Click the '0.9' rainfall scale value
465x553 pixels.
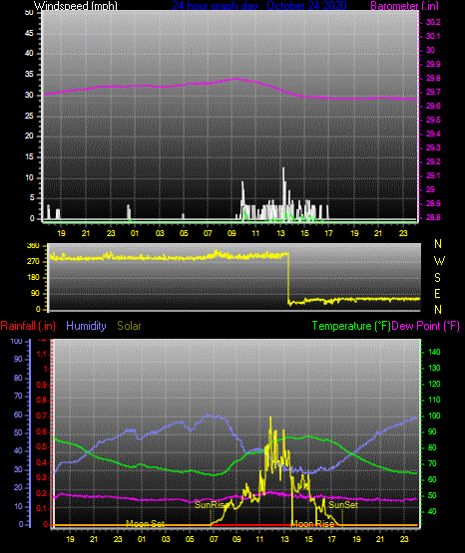tap(42, 385)
